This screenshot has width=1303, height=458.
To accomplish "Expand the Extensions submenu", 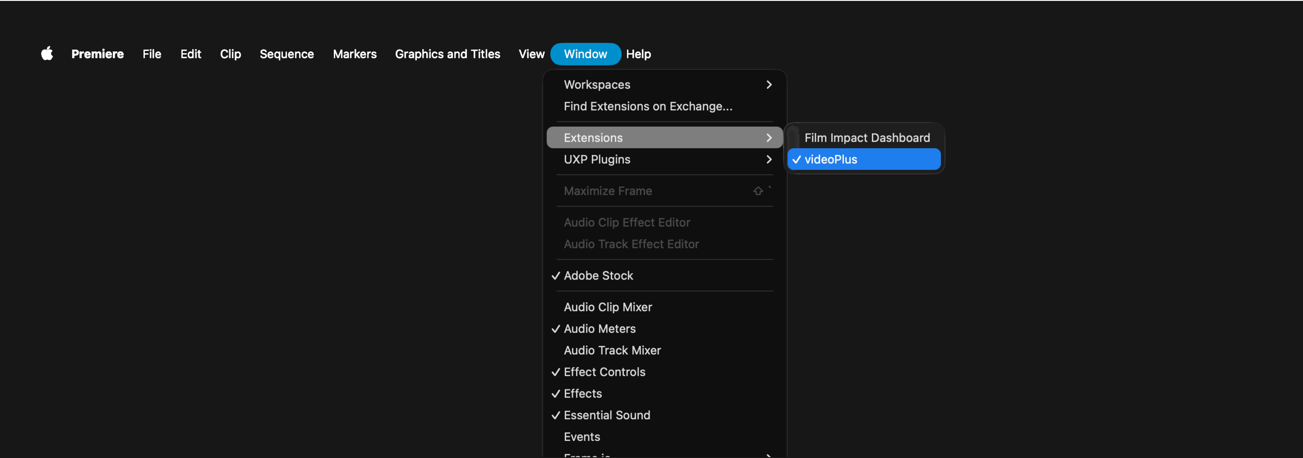I will point(665,137).
